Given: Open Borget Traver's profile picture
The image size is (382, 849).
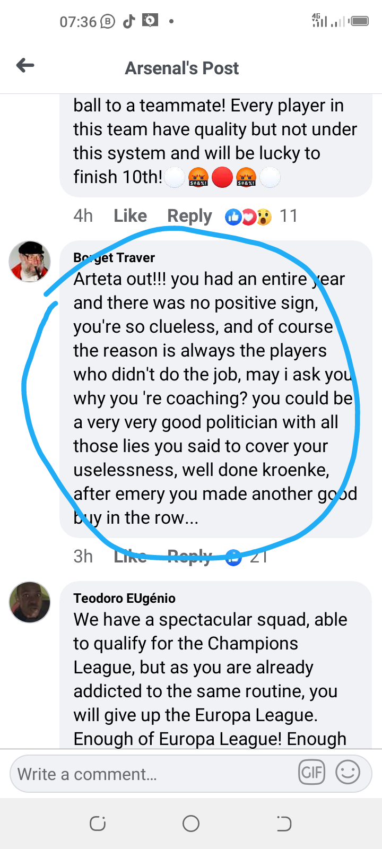Looking at the screenshot, I should (30, 261).
